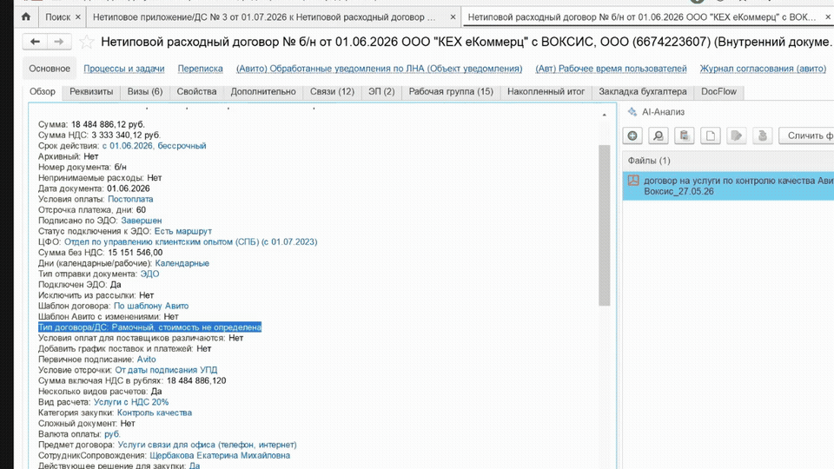
Task: Open the Переписка link
Action: (x=200, y=69)
